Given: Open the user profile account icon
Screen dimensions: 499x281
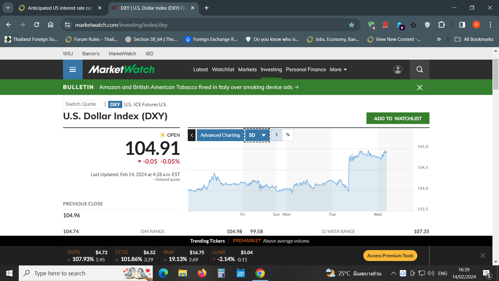Looking at the screenshot, I should (398, 69).
